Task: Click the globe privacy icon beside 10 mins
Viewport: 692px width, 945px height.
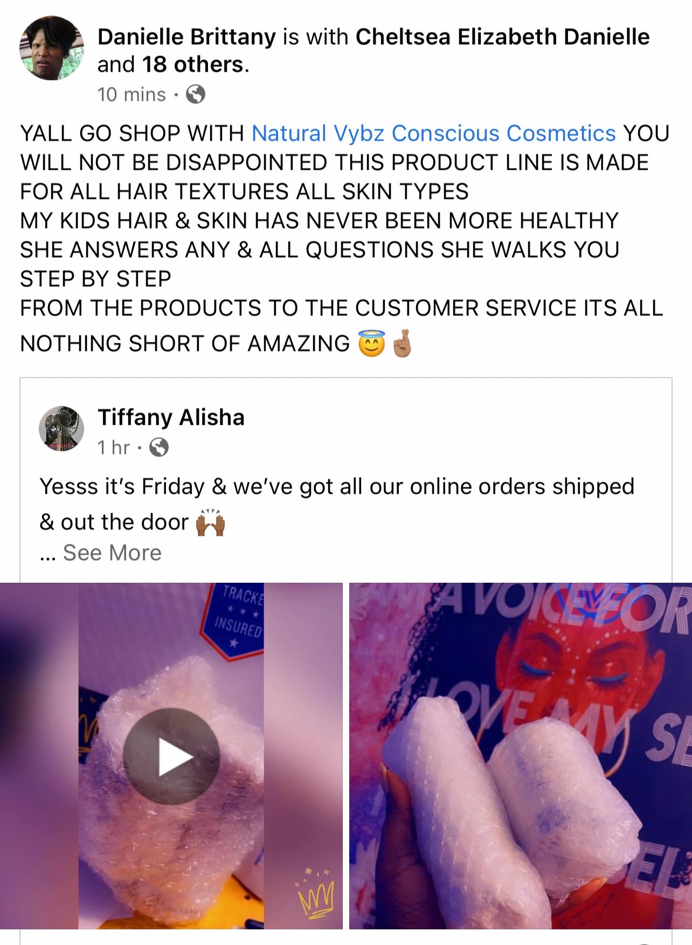Action: pyautogui.click(x=195, y=94)
